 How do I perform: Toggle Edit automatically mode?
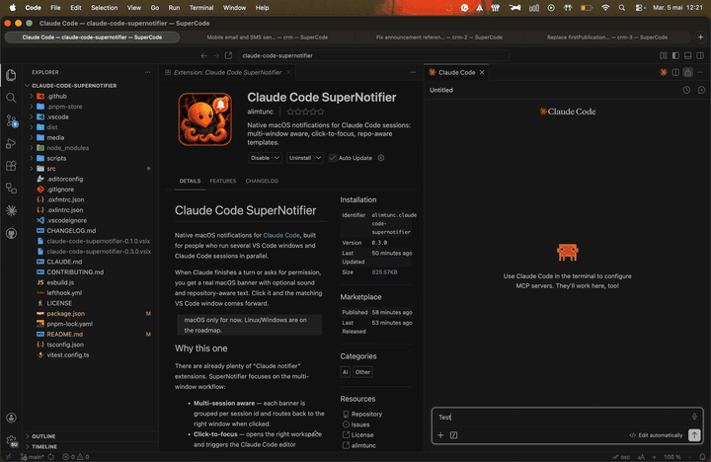click(x=656, y=435)
